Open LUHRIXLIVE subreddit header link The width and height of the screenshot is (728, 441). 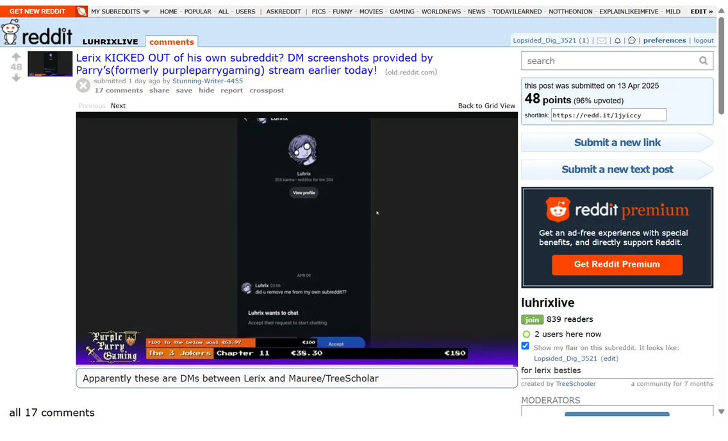(110, 42)
